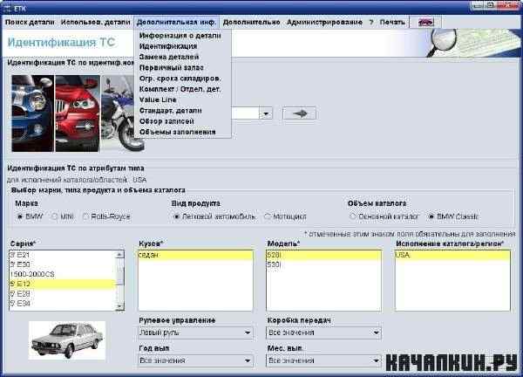
Task: Click the red car icon in menu bar
Action: pos(425,22)
